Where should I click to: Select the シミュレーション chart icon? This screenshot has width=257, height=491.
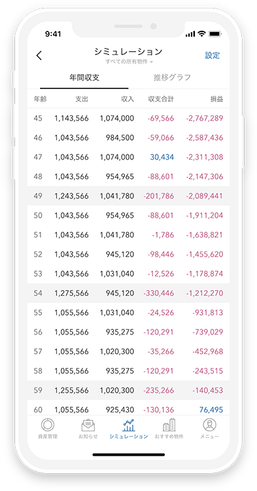(128, 425)
